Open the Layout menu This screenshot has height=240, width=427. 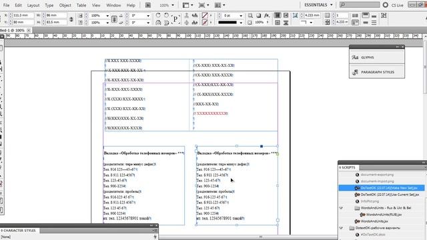click(x=33, y=5)
